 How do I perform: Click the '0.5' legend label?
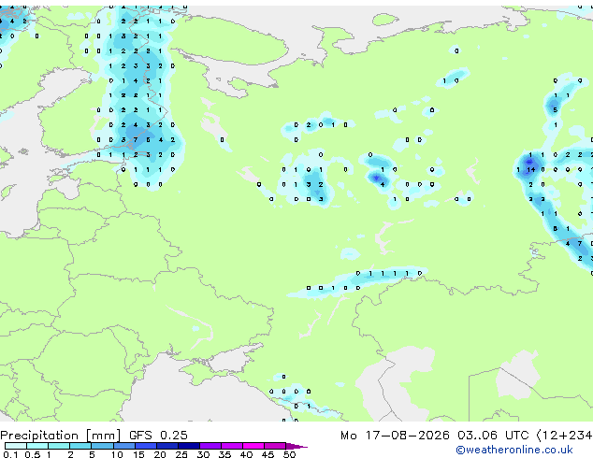point(32,454)
